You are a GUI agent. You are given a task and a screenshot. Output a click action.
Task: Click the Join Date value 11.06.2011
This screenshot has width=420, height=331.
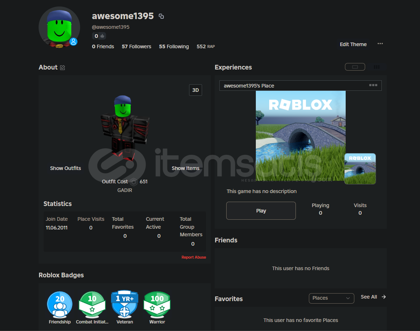[x=57, y=228]
